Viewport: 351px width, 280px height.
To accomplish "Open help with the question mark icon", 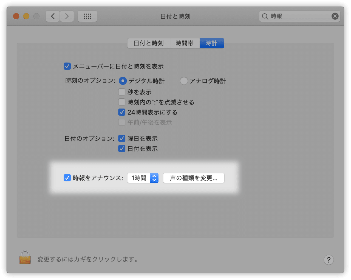I will tap(329, 260).
